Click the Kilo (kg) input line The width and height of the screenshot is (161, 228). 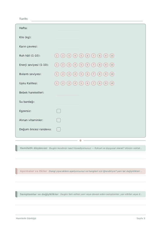click(x=68, y=38)
